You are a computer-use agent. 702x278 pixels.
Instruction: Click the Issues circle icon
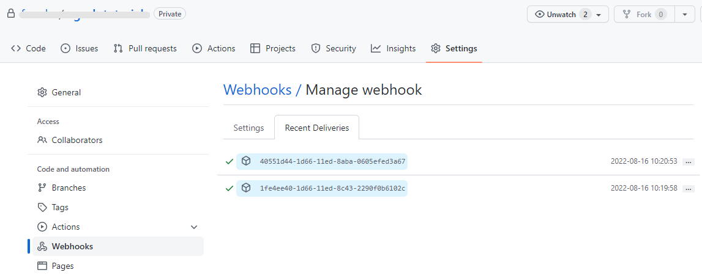[65, 48]
